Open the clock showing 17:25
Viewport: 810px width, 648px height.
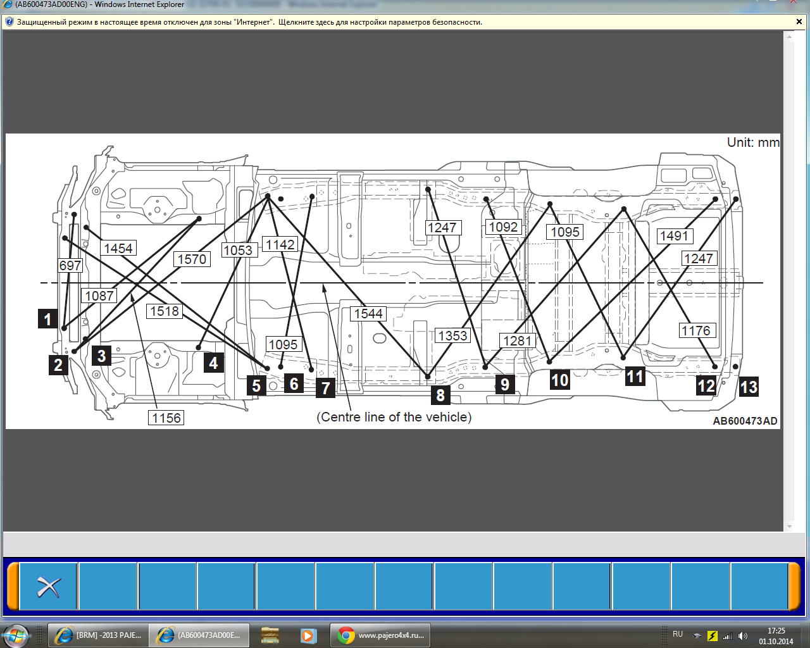point(776,635)
